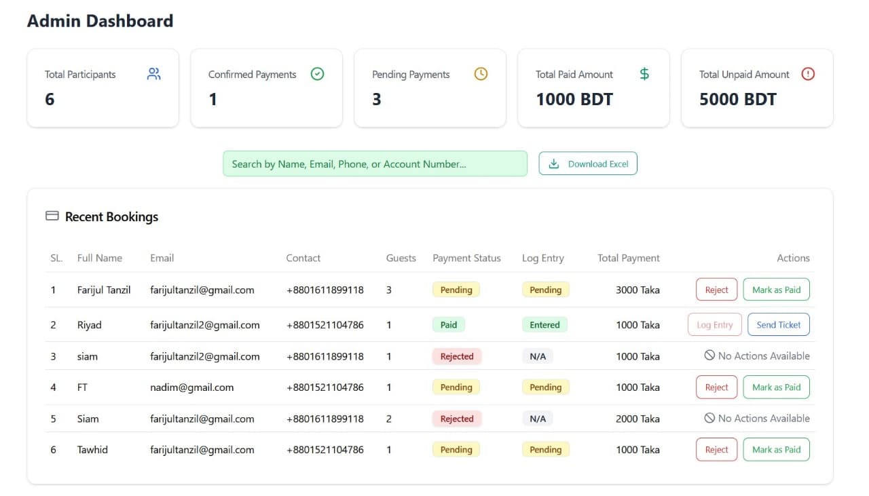Click the No Actions Available icon for Siam row

click(x=708, y=419)
